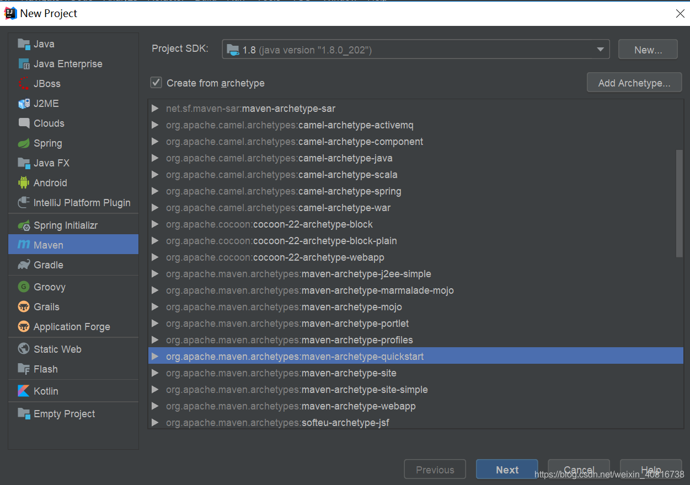Select cocoon-22-archetype-block-plain row
Viewport: 690px width, 485px height.
(x=416, y=241)
